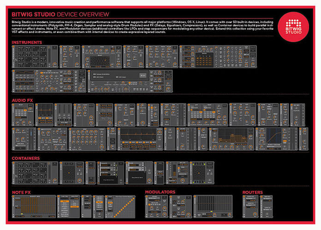321x230 pixels.
Task: Click the MODULATORS section heading
Action: point(160,192)
